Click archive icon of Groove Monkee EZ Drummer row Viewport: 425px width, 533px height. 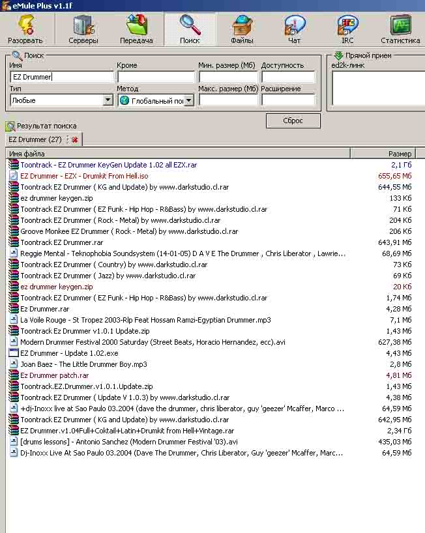[14, 231]
